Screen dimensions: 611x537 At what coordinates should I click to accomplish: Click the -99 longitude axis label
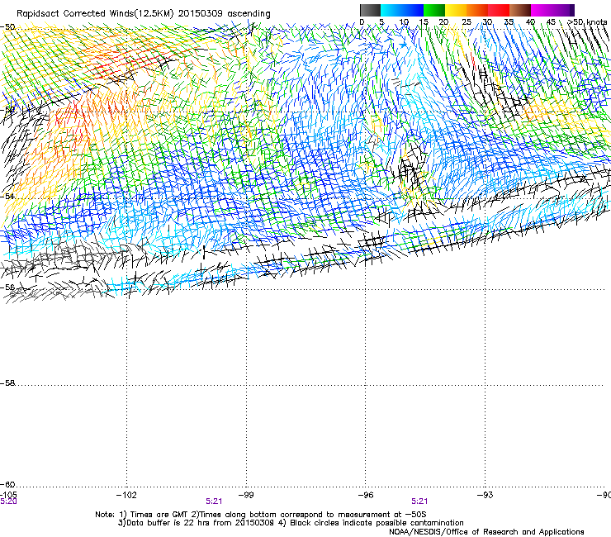click(x=246, y=495)
